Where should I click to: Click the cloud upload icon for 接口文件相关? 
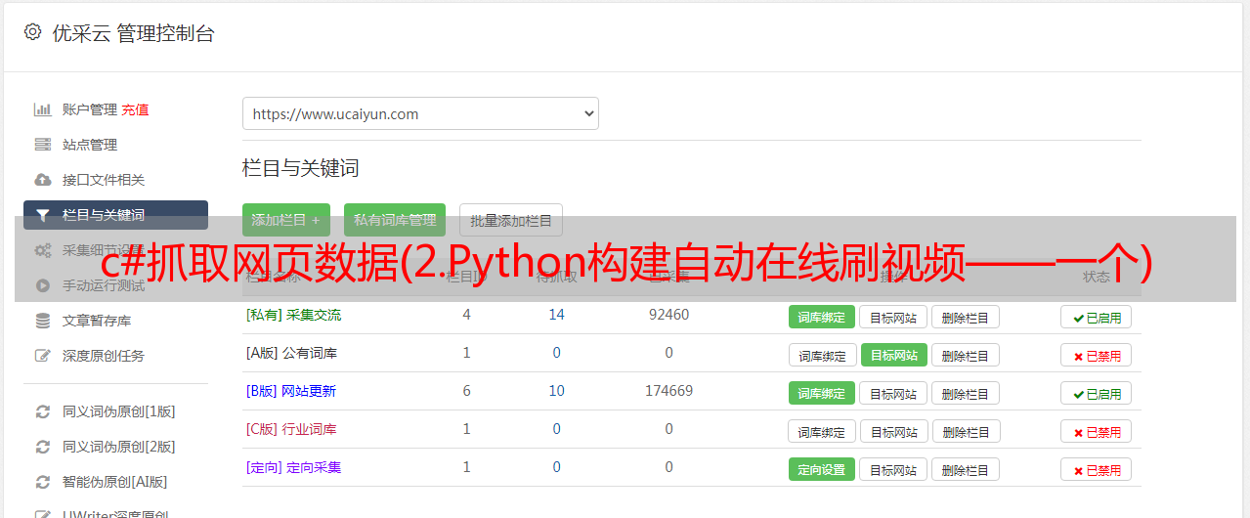(x=42, y=180)
